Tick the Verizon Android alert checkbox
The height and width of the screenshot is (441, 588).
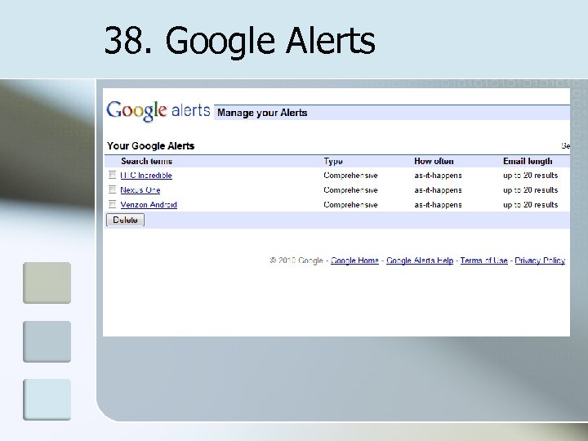point(112,204)
